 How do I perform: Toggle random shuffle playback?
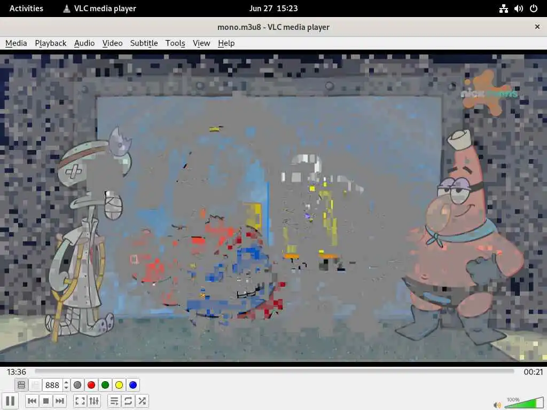point(142,401)
